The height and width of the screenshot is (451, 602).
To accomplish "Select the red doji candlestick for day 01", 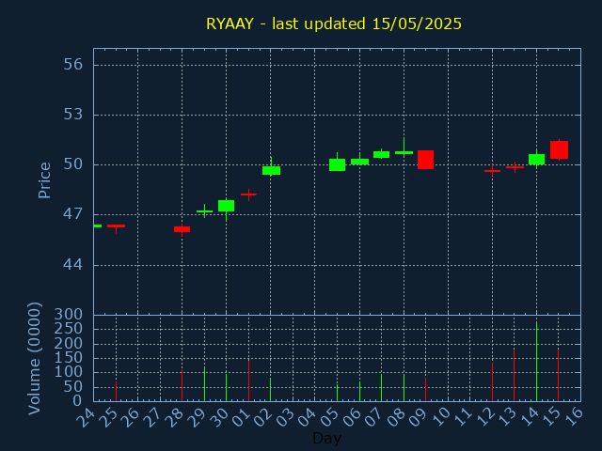I will 248,194.
